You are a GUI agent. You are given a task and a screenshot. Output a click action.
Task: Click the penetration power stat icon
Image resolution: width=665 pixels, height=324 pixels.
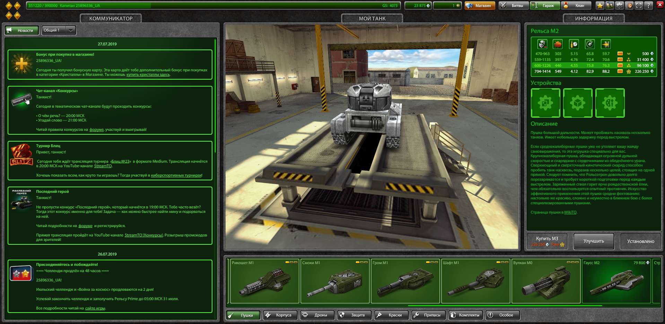coord(606,44)
